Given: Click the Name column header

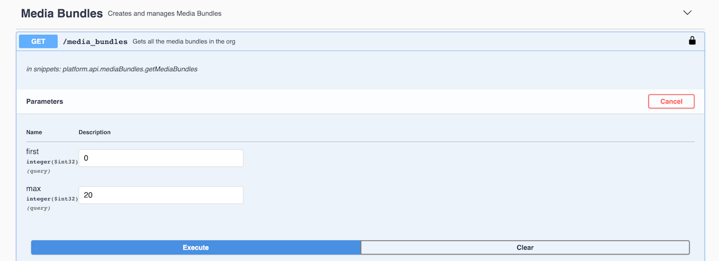Looking at the screenshot, I should click(x=34, y=132).
